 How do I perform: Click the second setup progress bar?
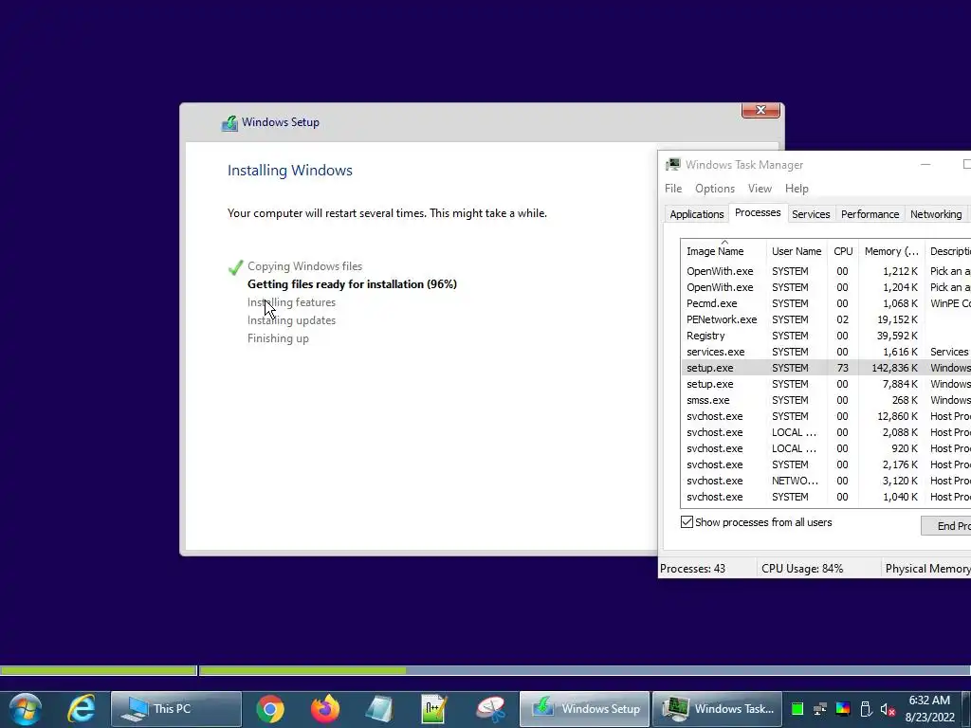[584, 670]
